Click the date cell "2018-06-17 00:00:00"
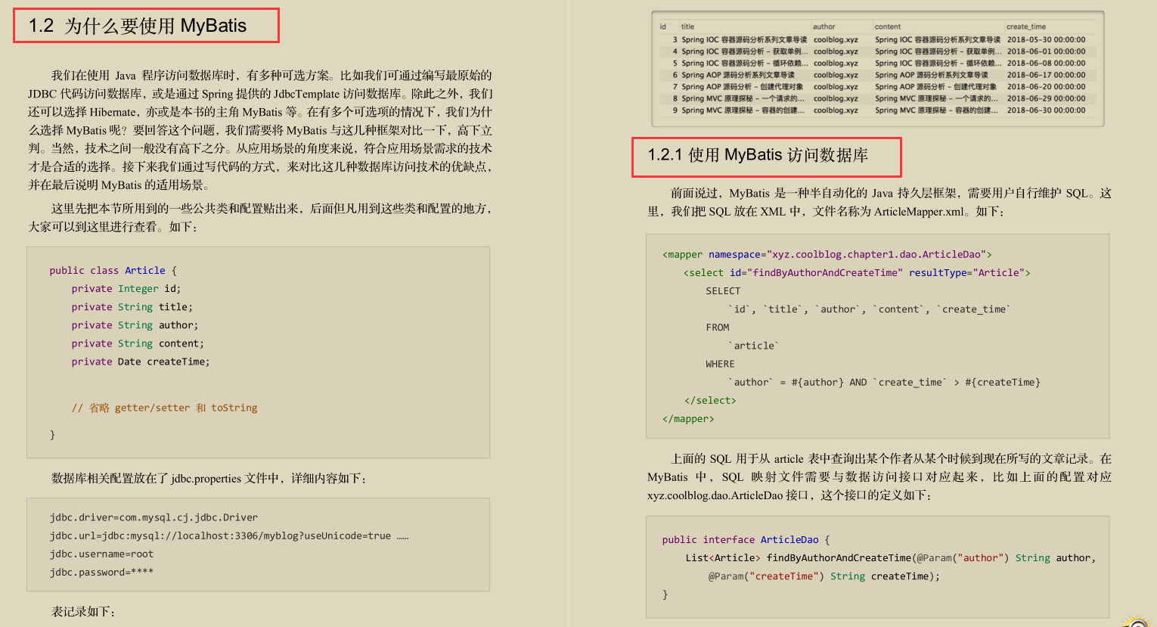 1046,75
